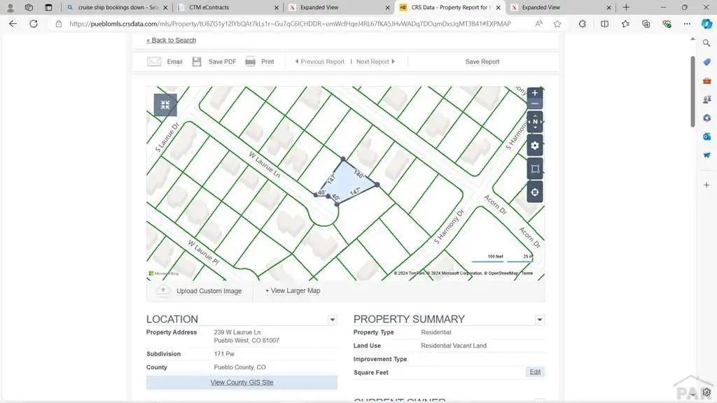Click the Terms link on the map
This screenshot has height=403, width=717.
click(527, 274)
